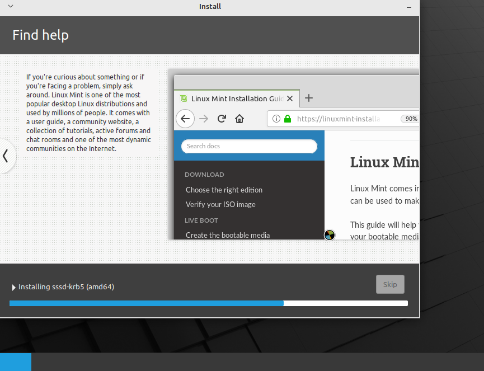Click the DOWNLOAD section heading
This screenshot has height=371, width=484.
click(x=204, y=175)
